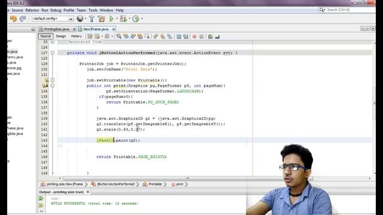
Task: Toggle Rectangular Selection icon
Action: click(x=147, y=36)
